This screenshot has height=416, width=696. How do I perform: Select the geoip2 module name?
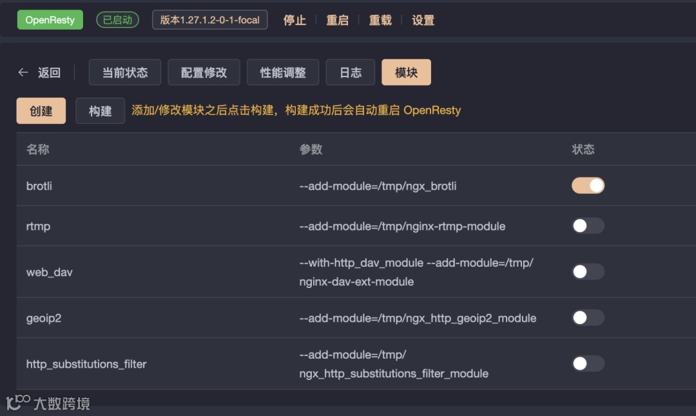[44, 318]
